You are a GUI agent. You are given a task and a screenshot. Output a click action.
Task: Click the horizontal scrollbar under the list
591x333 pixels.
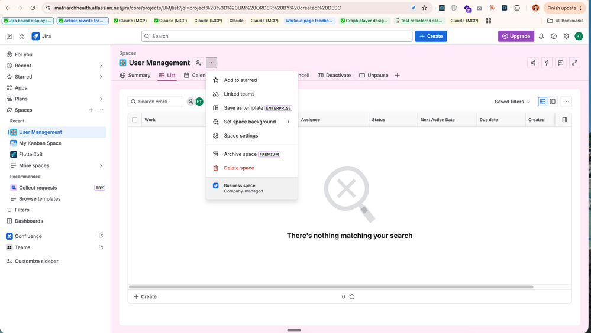point(331,287)
